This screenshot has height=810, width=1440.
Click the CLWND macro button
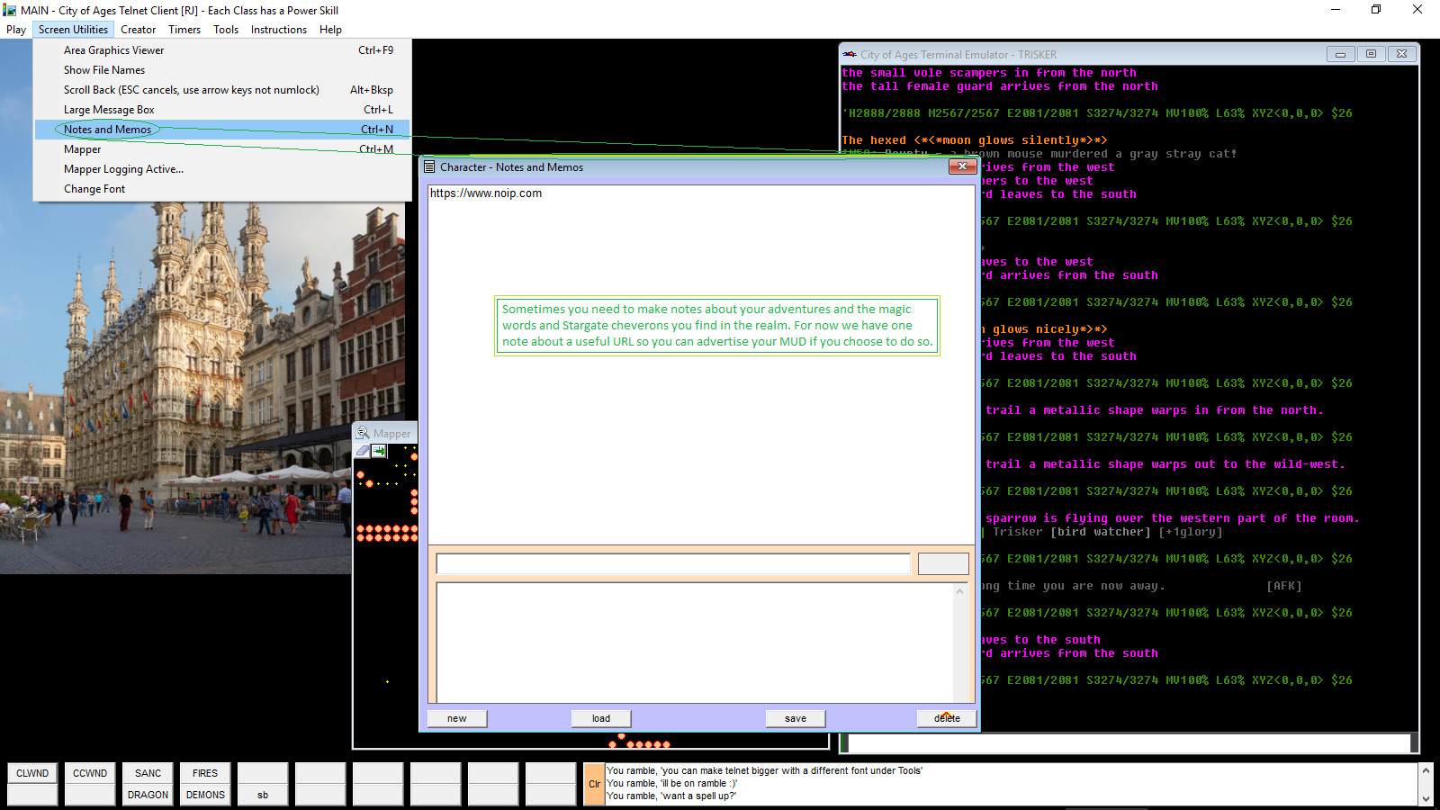tap(31, 773)
